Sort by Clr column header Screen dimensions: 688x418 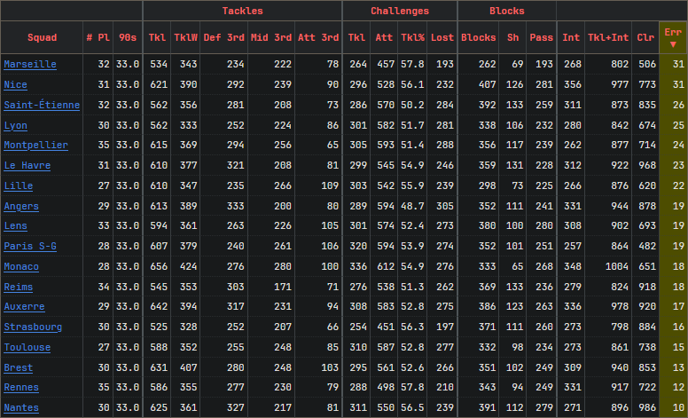(x=645, y=38)
